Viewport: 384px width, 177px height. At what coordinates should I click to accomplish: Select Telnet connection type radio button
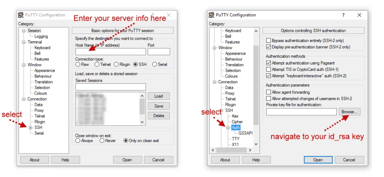click(x=97, y=64)
